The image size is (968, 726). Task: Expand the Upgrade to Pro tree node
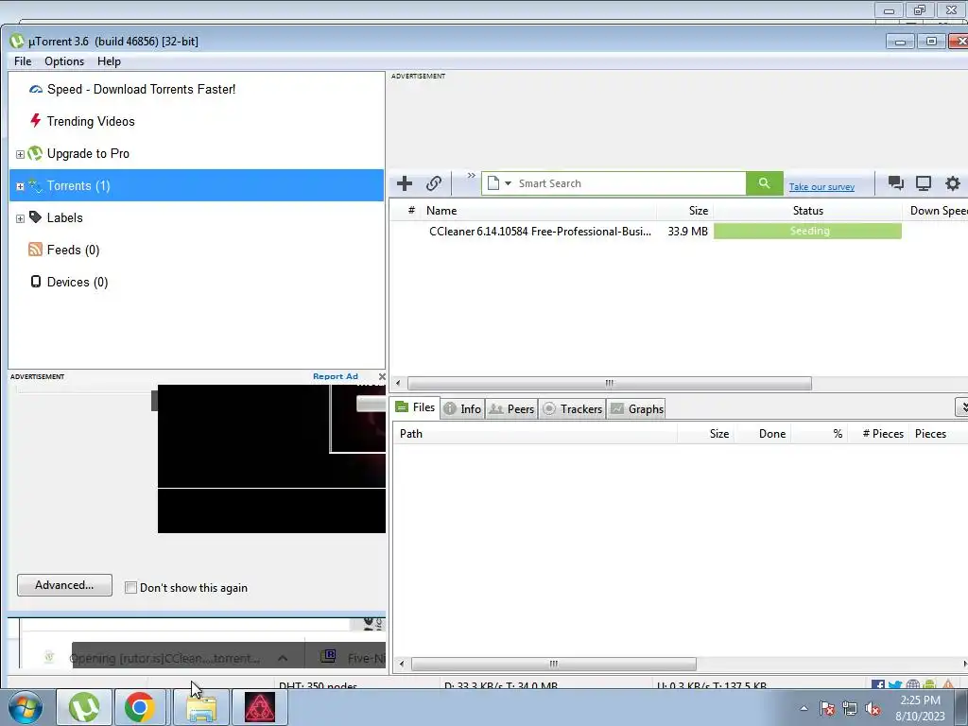pos(20,154)
